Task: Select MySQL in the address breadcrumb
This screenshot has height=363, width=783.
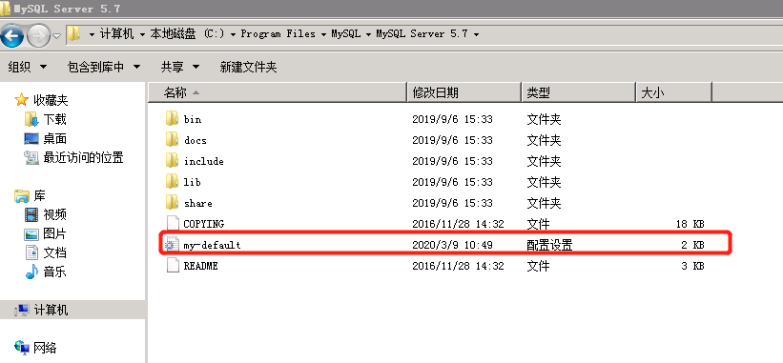Action: [x=346, y=34]
